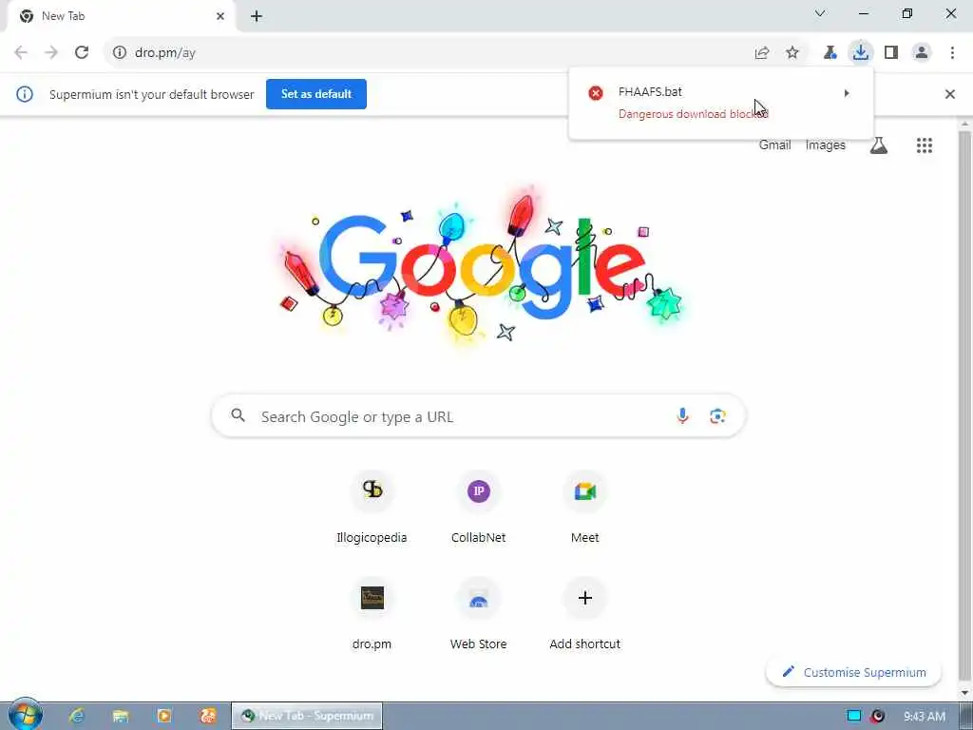The image size is (973, 730).
Task: Open media player taskbar icon
Action: click(164, 716)
